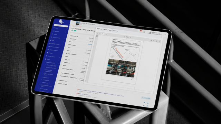Viewport: 221px width, 124px height.
Task: Click the site photo in the PDF page
Action: click(121, 68)
